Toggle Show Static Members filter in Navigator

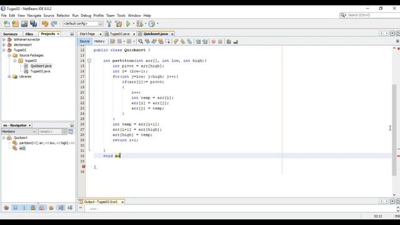(x=24, y=207)
